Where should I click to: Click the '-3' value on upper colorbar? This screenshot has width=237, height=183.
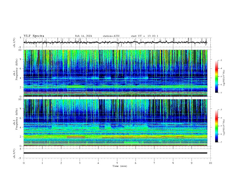221,60
